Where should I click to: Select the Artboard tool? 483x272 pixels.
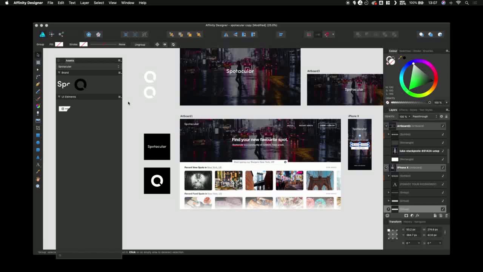(x=38, y=62)
